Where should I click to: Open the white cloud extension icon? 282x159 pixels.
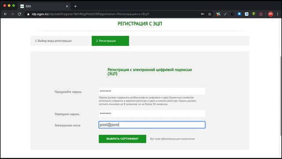point(247,14)
